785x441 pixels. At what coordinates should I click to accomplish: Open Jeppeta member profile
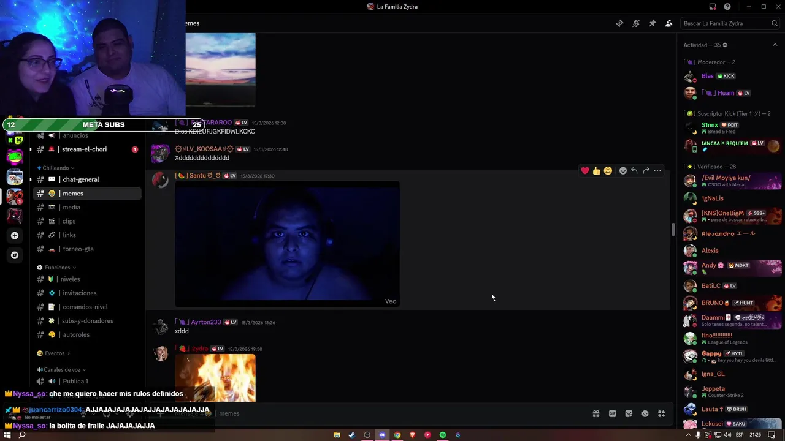(733, 391)
